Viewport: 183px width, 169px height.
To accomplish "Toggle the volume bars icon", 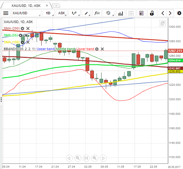I will pyautogui.click(x=120, y=13).
